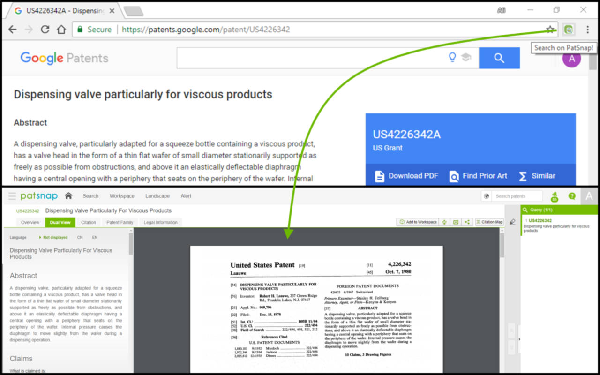Bookmark this page with the star icon
Screen dimensions: 600x375
(550, 30)
